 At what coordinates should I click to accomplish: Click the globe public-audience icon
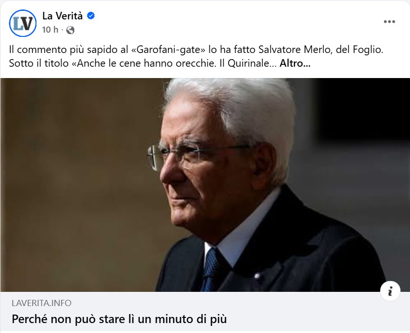[71, 30]
